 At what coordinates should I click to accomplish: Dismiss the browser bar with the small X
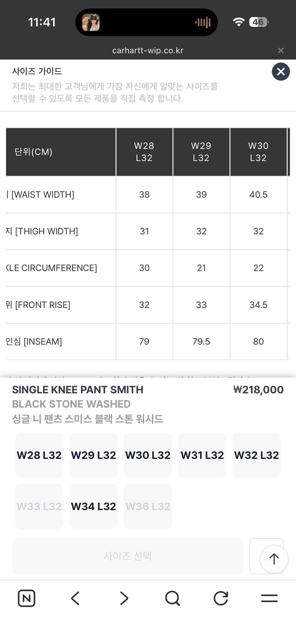pos(281,51)
